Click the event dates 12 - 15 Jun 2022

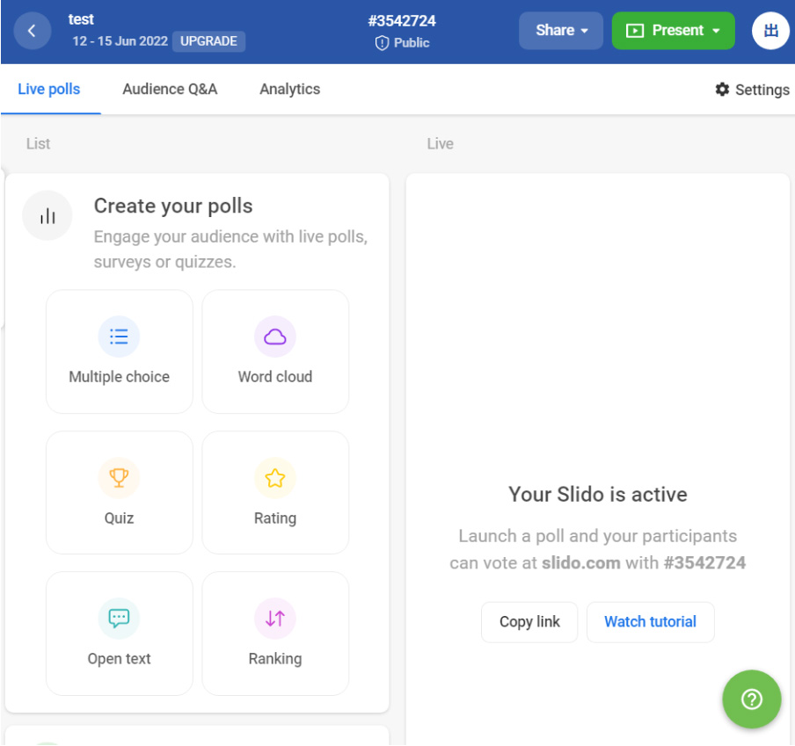click(120, 41)
